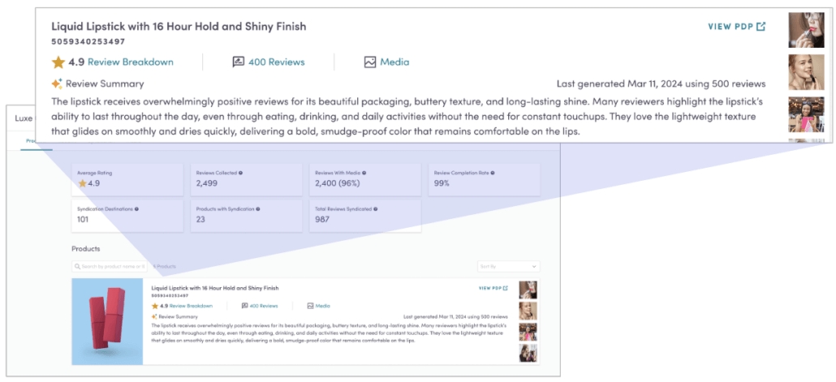Click info icon beside Review Completion Rate
Viewport: 836px width, 382px height.
[x=493, y=173]
